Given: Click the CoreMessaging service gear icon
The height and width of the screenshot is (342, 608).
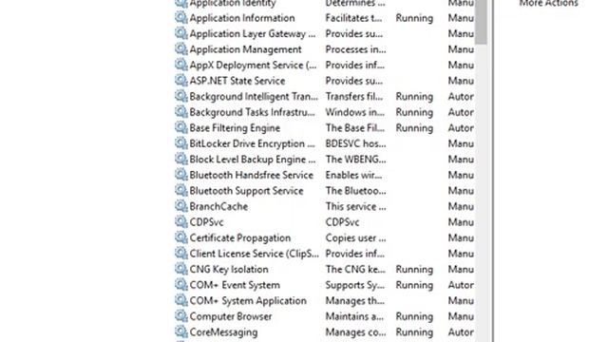Looking at the screenshot, I should [x=181, y=332].
